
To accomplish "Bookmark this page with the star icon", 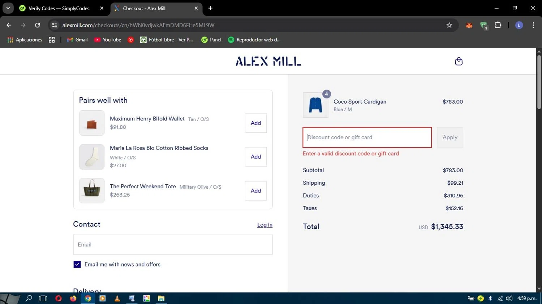I will (x=449, y=25).
